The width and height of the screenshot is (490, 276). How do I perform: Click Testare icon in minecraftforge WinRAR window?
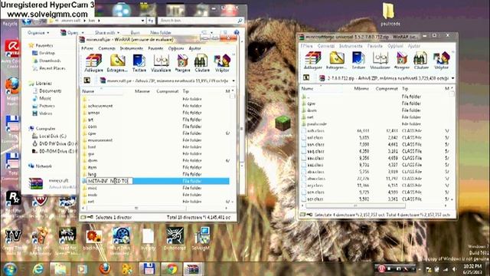point(358,60)
